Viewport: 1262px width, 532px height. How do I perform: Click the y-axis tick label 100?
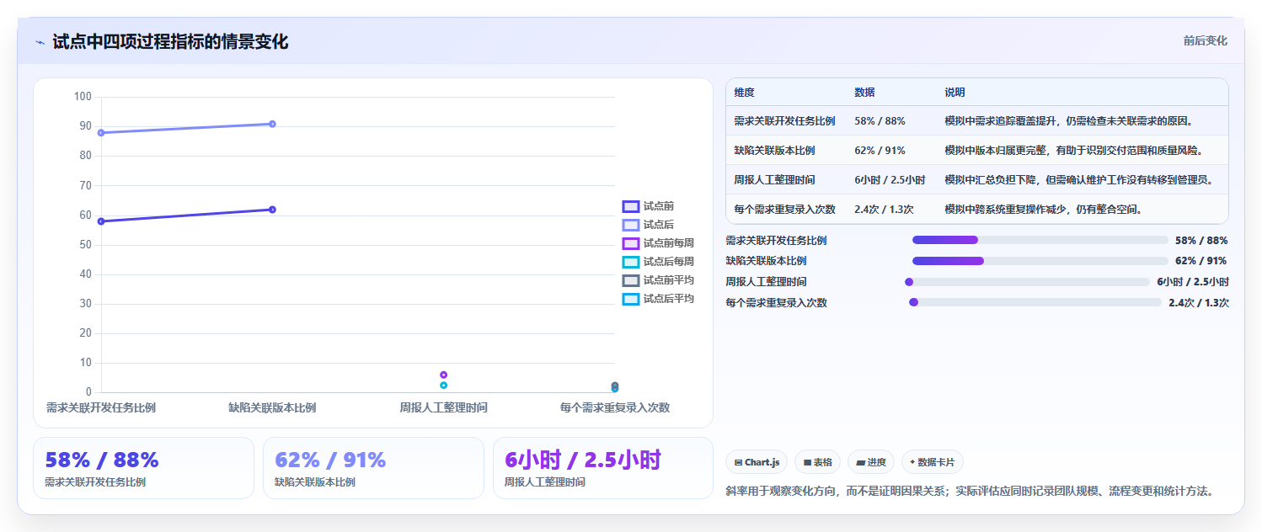point(83,97)
